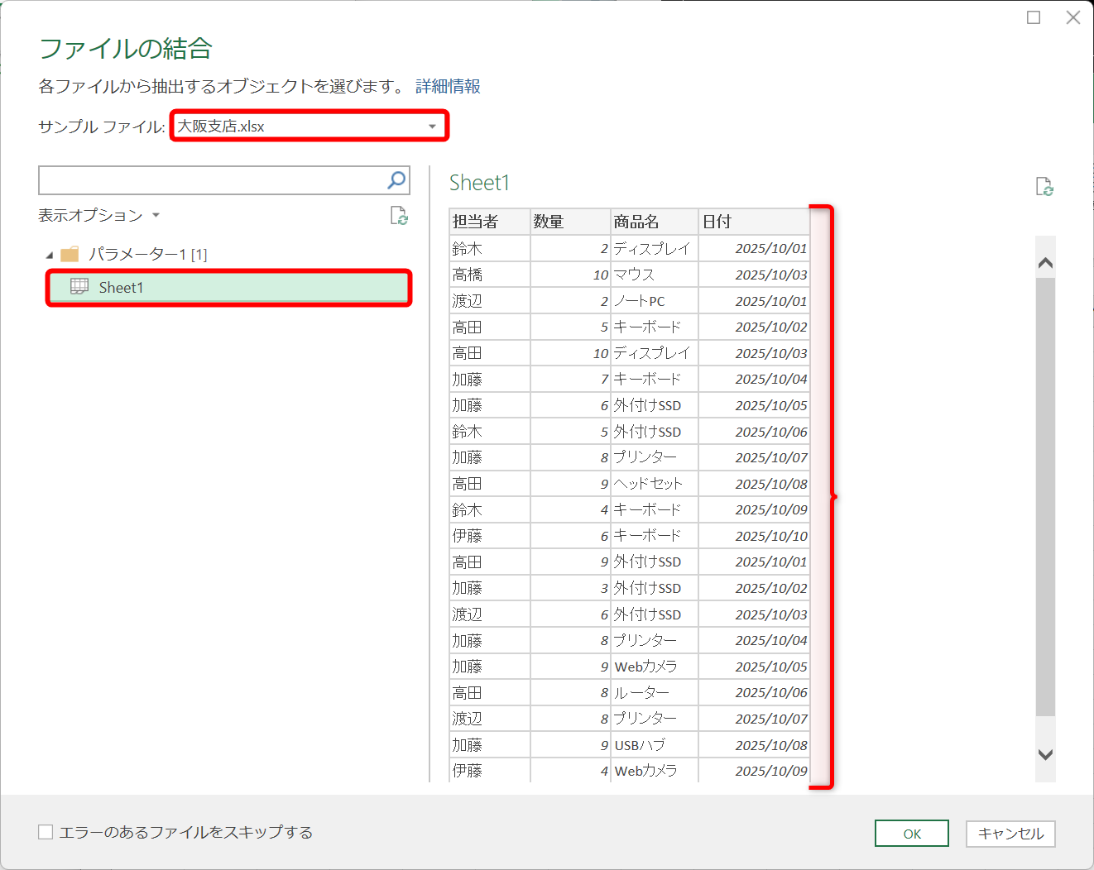Click the scrollbar down arrow
This screenshot has width=1094, height=870.
coord(1044,755)
